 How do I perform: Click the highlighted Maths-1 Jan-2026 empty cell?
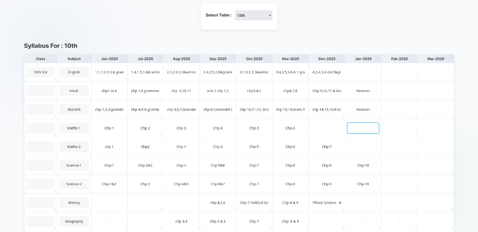coord(363,128)
